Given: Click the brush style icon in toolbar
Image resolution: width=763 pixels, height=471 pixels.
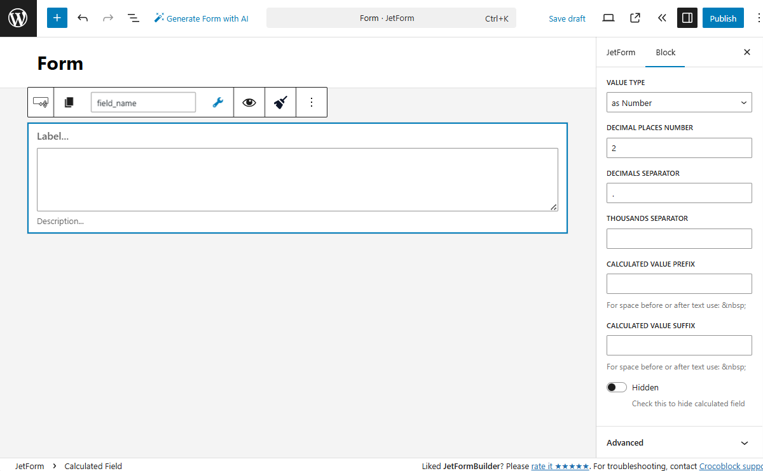Looking at the screenshot, I should [280, 102].
